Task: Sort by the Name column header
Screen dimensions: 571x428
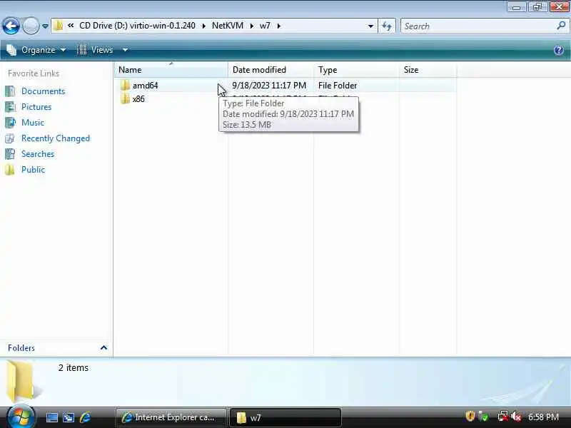Action: pyautogui.click(x=171, y=69)
